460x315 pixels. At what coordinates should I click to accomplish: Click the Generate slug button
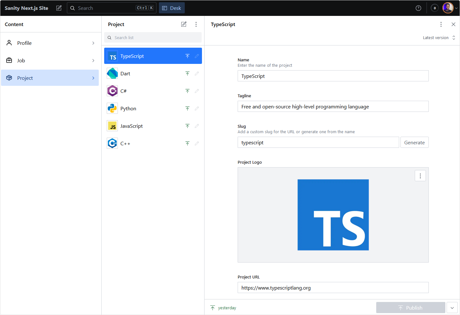pos(414,142)
